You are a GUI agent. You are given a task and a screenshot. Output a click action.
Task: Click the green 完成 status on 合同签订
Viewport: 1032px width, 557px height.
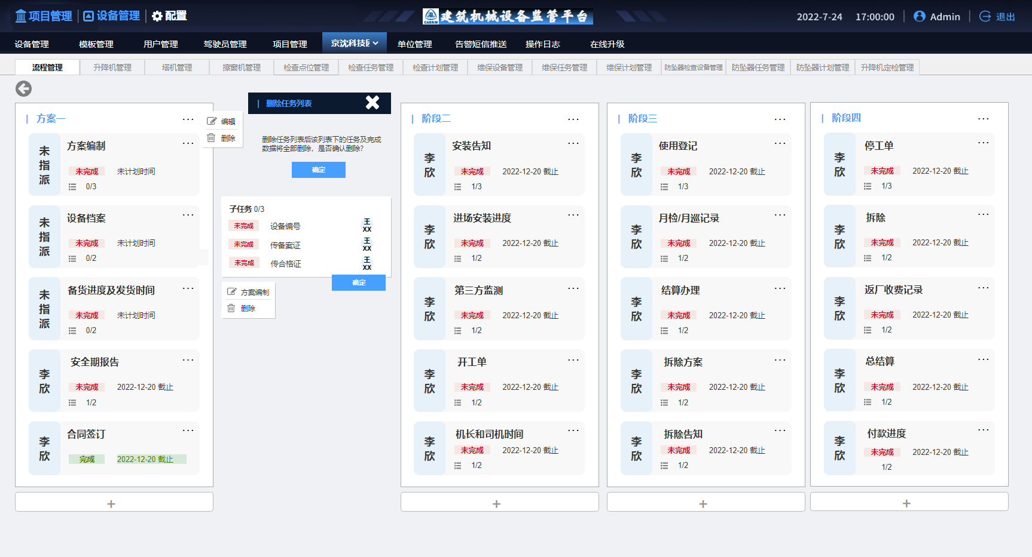pyautogui.click(x=87, y=459)
